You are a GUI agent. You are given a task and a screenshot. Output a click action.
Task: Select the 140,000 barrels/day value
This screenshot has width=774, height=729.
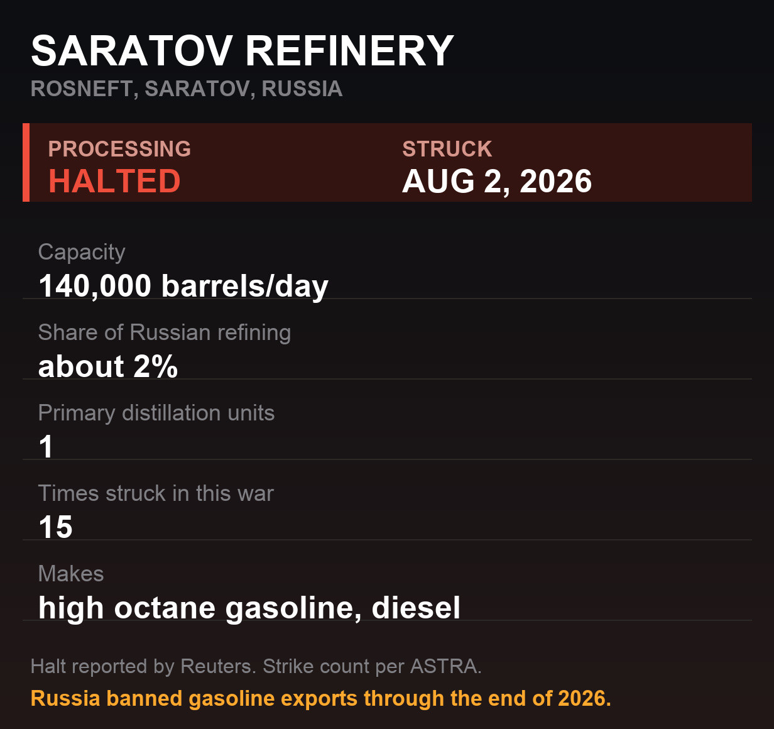pos(183,286)
